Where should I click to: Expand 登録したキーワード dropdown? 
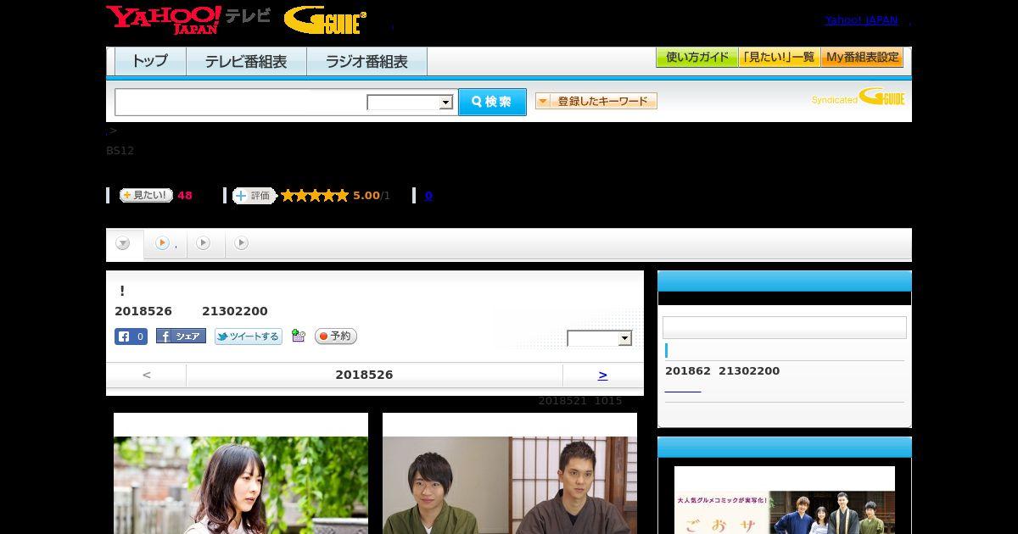click(x=596, y=101)
